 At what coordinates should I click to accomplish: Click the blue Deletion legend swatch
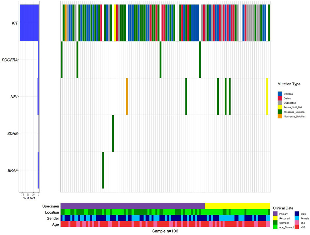click(x=280, y=94)
